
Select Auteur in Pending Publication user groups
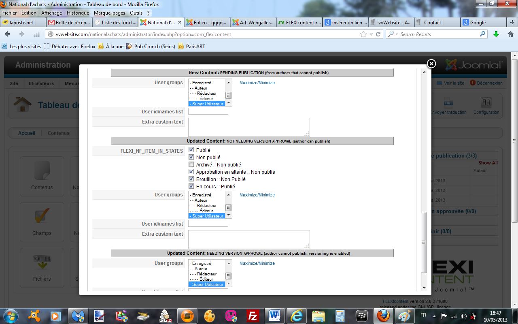(207, 88)
